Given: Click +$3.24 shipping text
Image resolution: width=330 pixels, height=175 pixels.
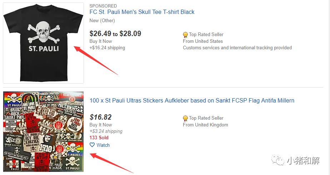Looking at the screenshot, I should click(x=106, y=131).
